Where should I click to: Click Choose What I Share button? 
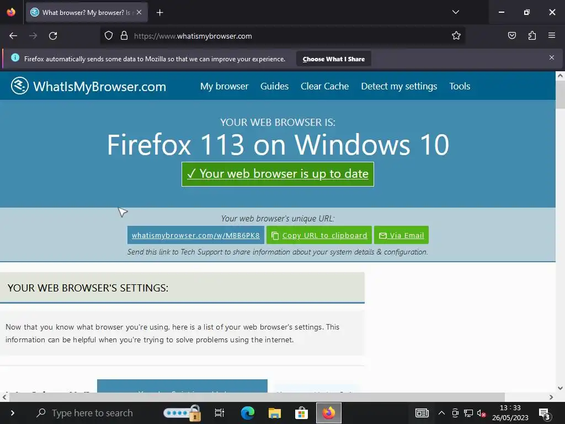[334, 59]
